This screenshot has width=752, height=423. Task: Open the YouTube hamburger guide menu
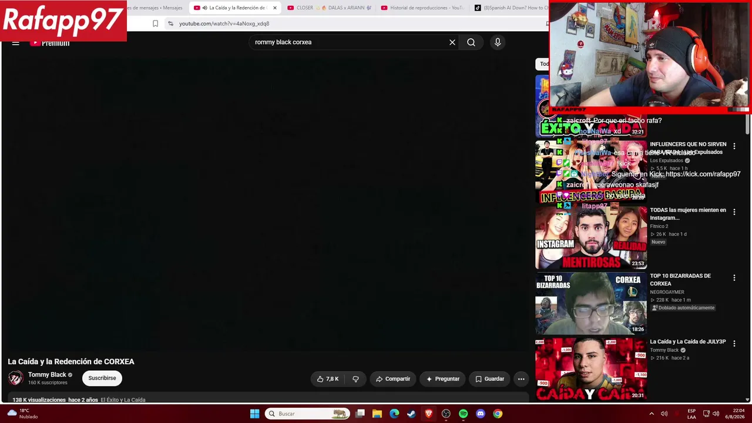16,43
